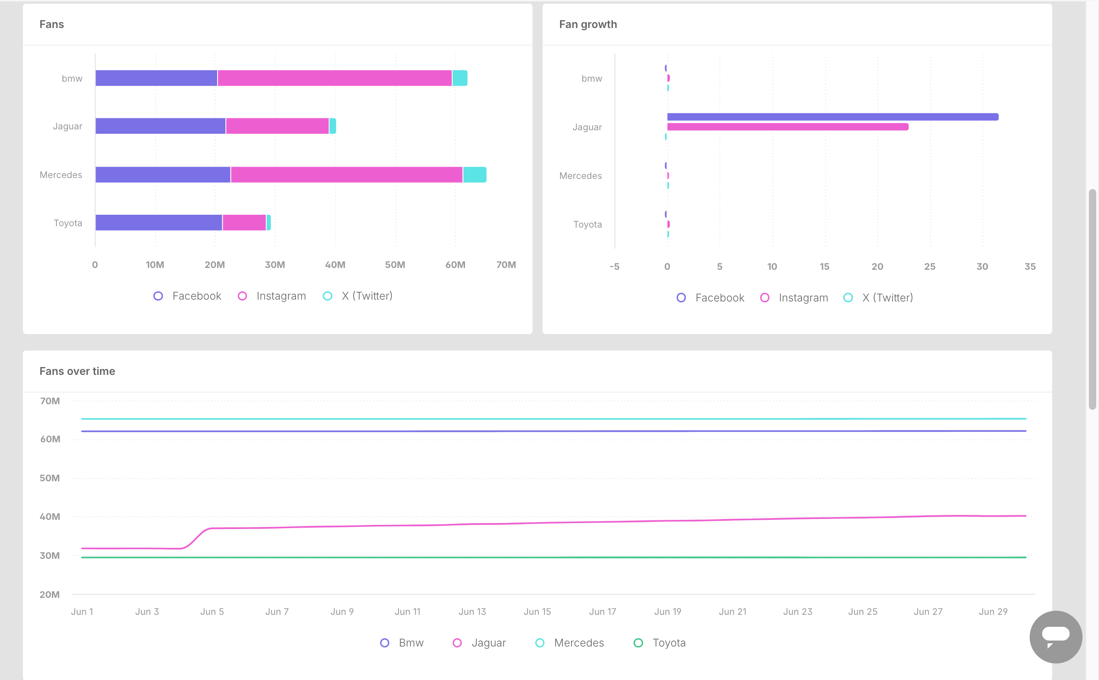Click bmw Facebook bar in Fans chart
Image resolution: width=1099 pixels, height=680 pixels.
coord(157,78)
